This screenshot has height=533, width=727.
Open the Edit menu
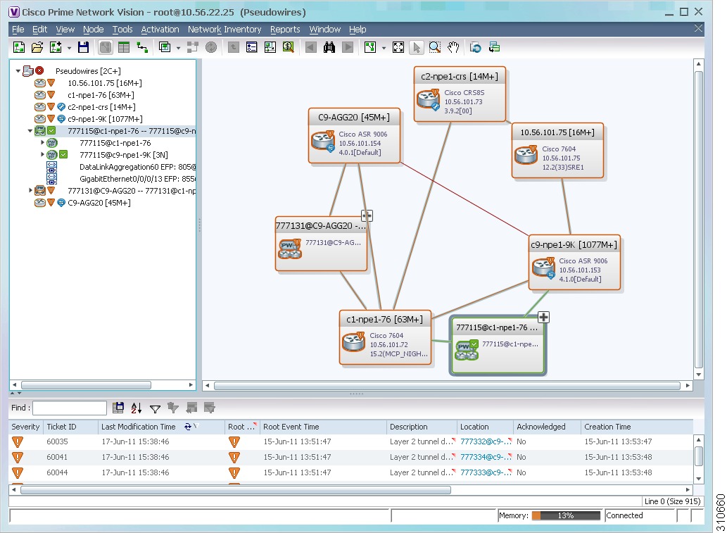(40, 30)
